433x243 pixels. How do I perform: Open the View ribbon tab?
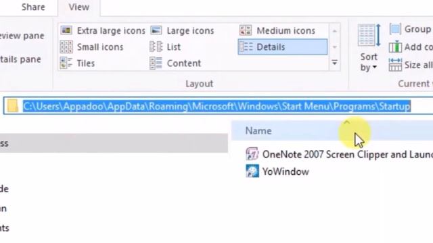click(x=79, y=7)
